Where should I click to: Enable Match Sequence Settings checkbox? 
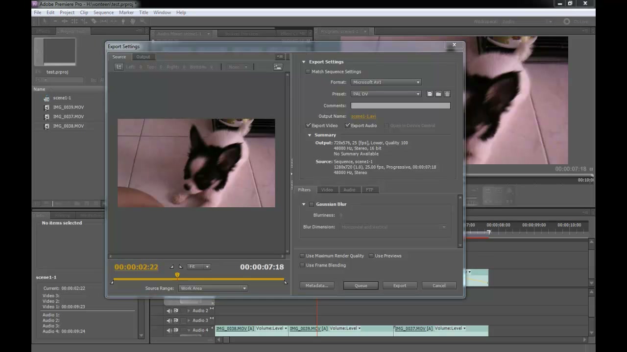(x=308, y=71)
